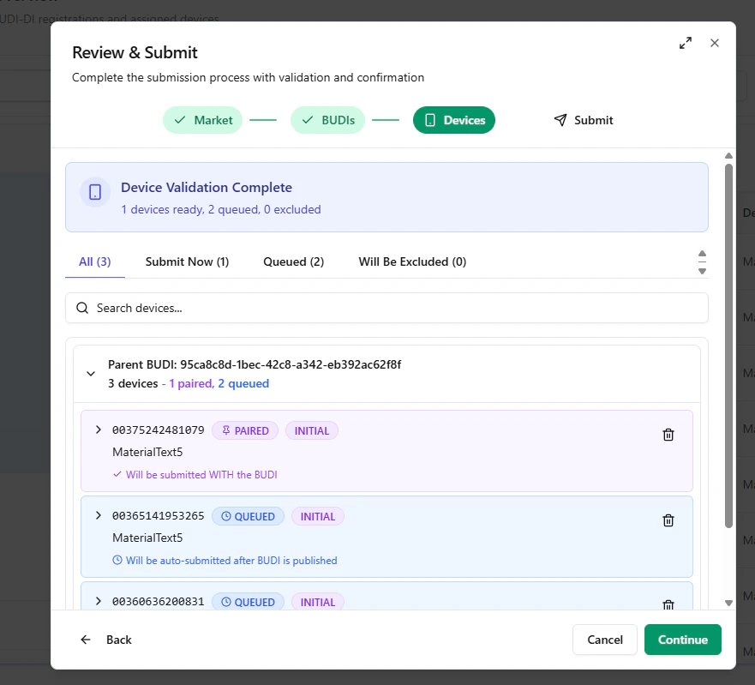
Task: Click the main scrollbar down arrow
Action: point(728,603)
